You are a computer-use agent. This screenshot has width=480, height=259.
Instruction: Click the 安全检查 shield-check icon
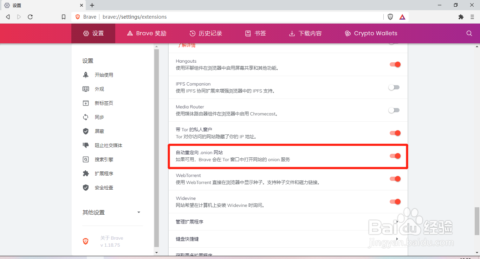tap(86, 188)
